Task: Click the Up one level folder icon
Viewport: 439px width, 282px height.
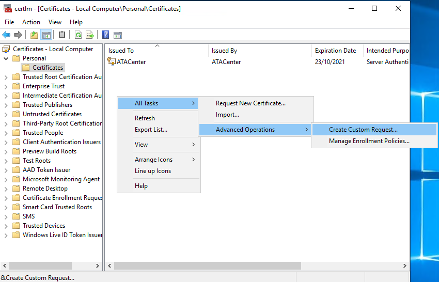Action: point(34,35)
